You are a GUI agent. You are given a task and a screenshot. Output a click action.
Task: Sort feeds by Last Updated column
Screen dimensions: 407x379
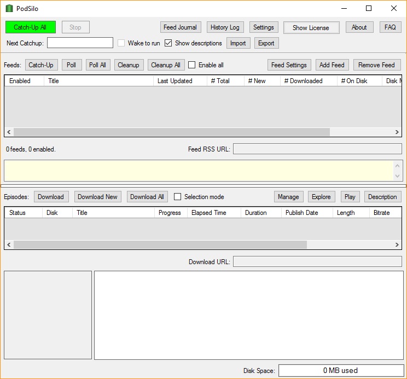pos(180,81)
